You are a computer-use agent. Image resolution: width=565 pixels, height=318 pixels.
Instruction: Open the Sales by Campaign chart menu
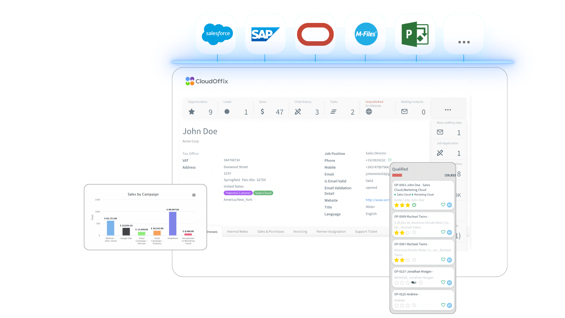coord(194,195)
